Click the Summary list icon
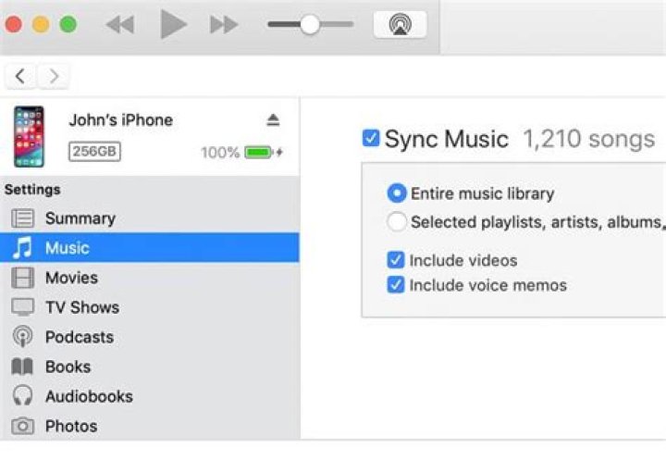The image size is (666, 460). click(22, 218)
